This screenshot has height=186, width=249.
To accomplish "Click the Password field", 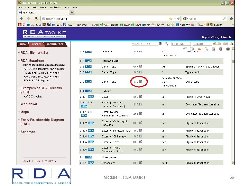I will tap(202, 44).
